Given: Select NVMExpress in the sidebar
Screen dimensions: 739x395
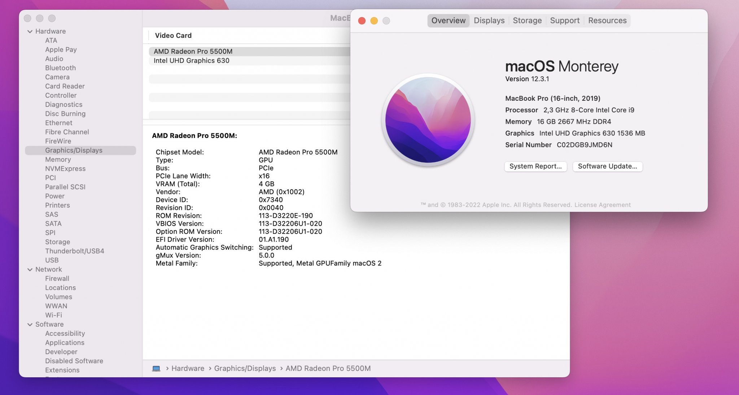Looking at the screenshot, I should (x=65, y=169).
